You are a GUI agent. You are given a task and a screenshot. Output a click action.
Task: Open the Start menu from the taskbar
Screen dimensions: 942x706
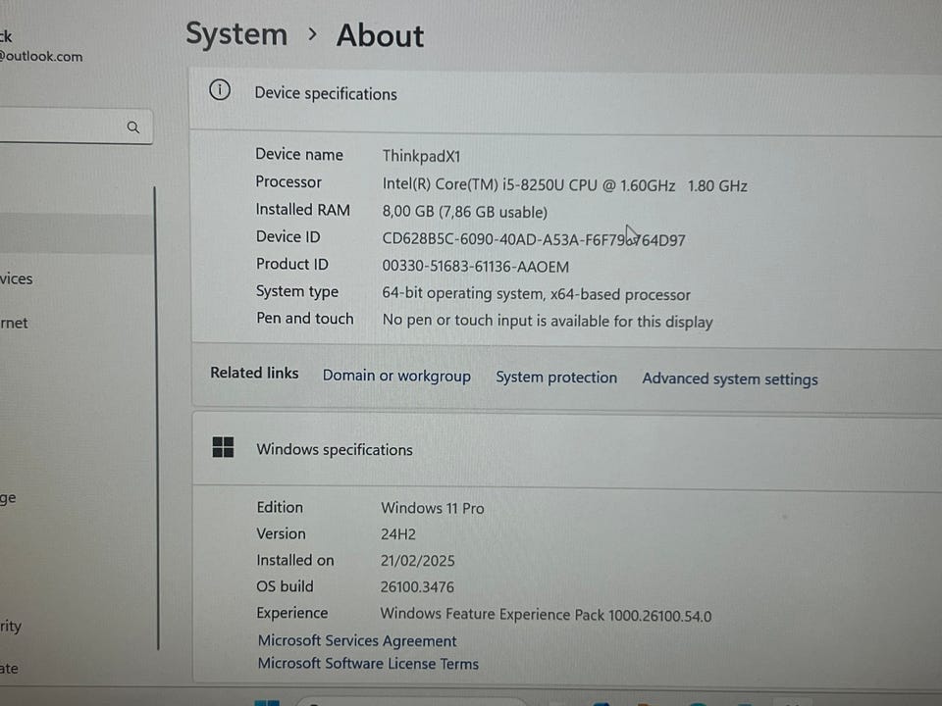coord(267,701)
